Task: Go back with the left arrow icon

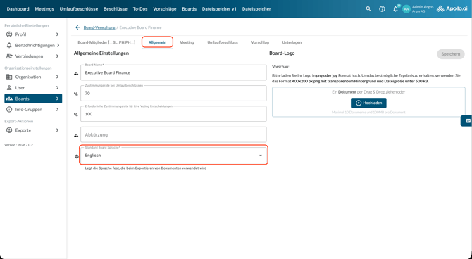Action: click(x=77, y=27)
